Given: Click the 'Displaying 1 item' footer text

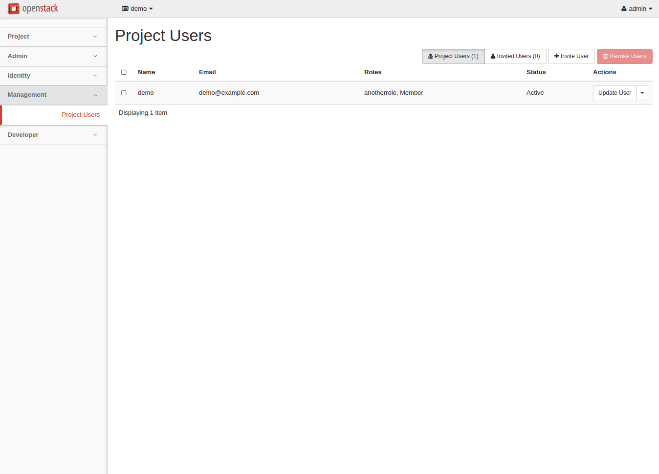Looking at the screenshot, I should pos(143,113).
